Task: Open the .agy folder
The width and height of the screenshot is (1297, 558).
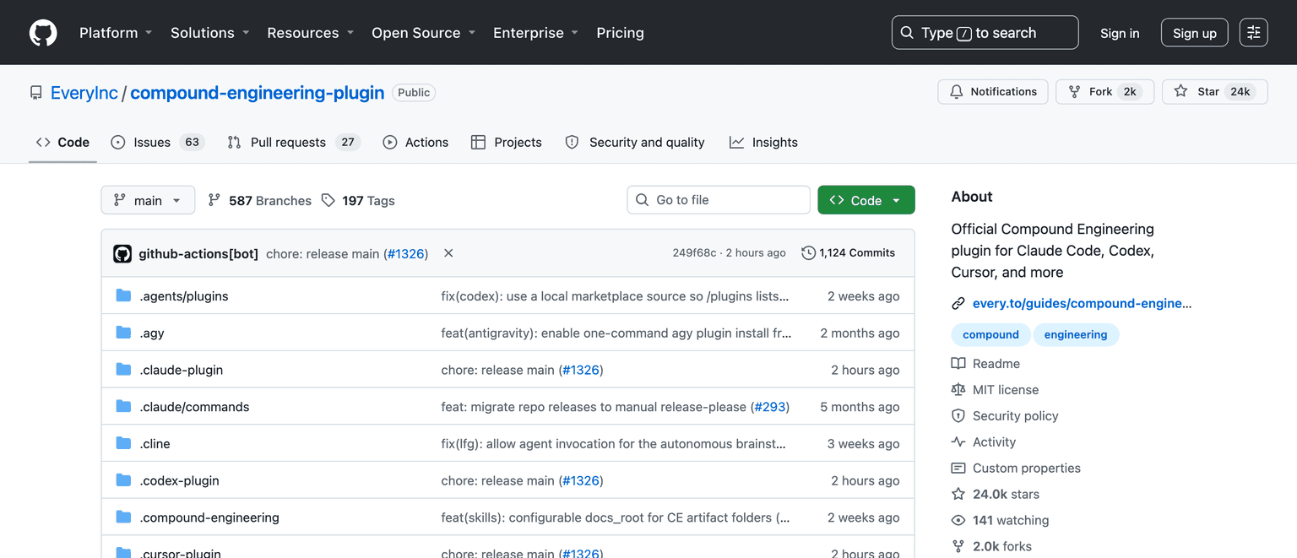Action: [152, 333]
